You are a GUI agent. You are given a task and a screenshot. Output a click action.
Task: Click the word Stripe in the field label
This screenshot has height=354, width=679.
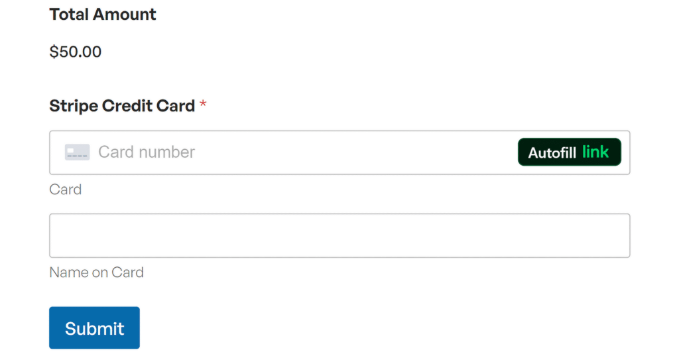point(74,106)
